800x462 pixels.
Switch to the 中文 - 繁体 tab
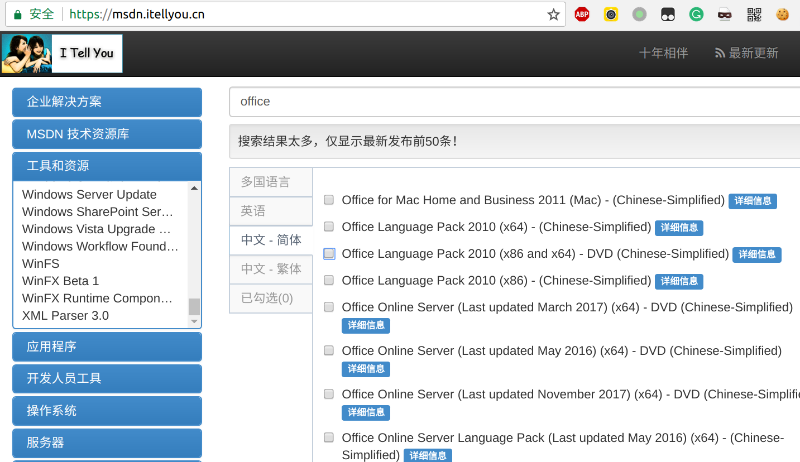click(271, 269)
